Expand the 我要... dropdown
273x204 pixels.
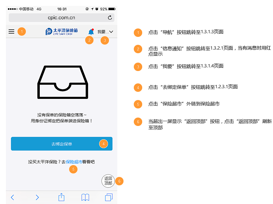point(105,32)
